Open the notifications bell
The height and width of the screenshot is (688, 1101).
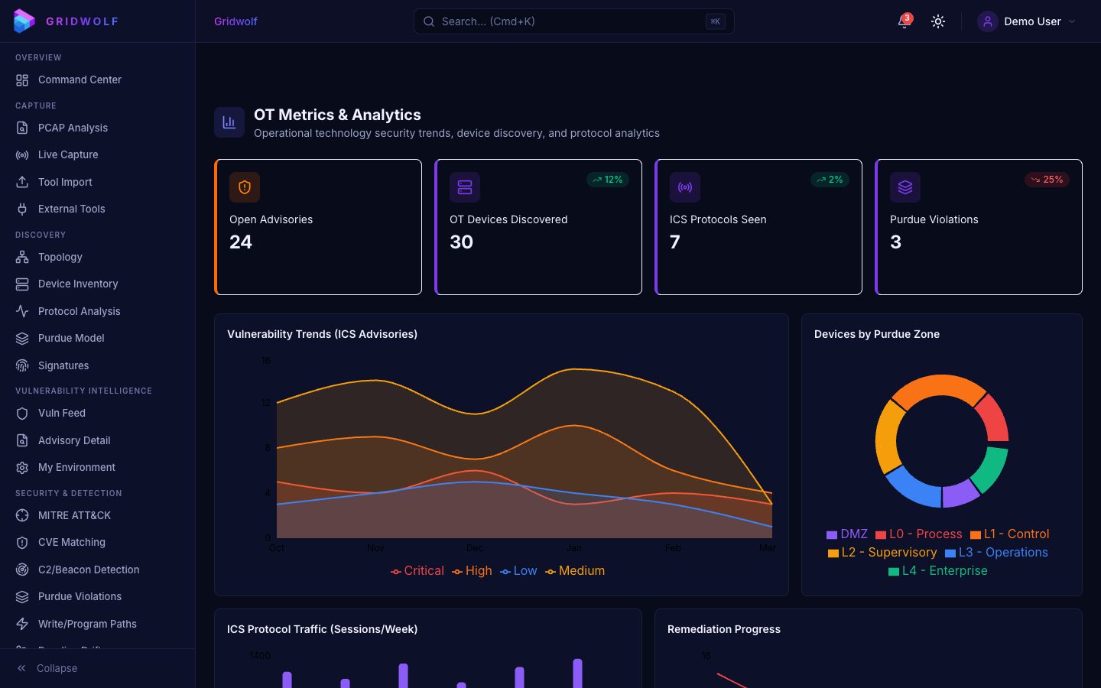pos(903,21)
